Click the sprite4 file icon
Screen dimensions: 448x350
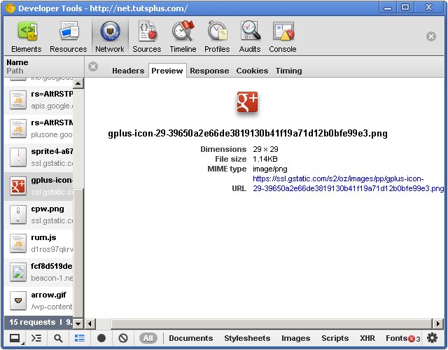18,157
